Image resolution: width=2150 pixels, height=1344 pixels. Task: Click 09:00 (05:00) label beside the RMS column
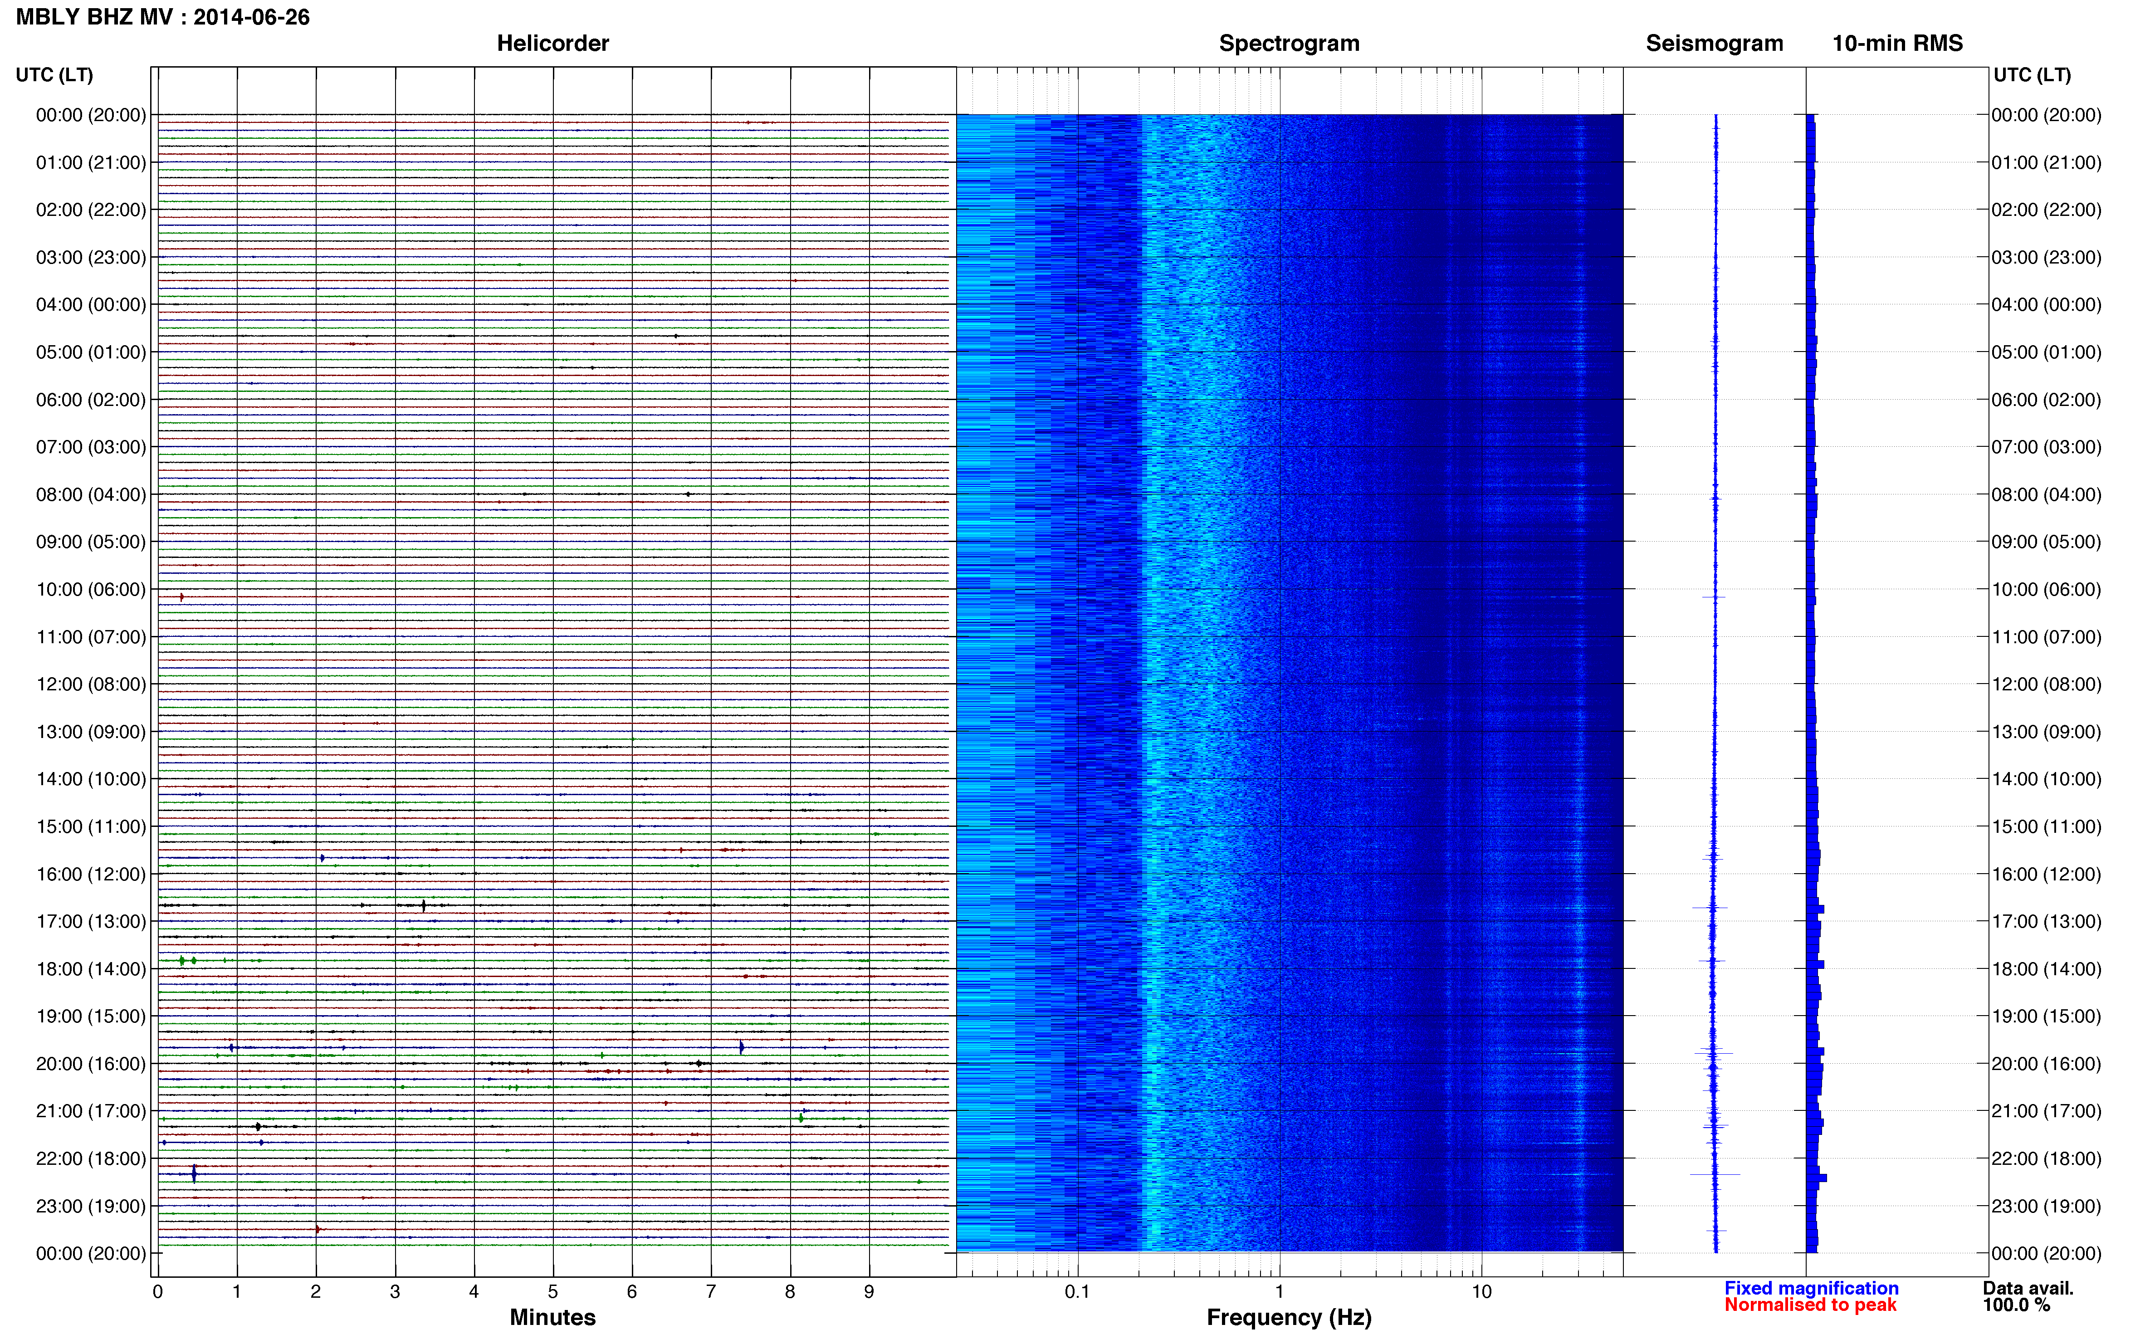(2046, 542)
